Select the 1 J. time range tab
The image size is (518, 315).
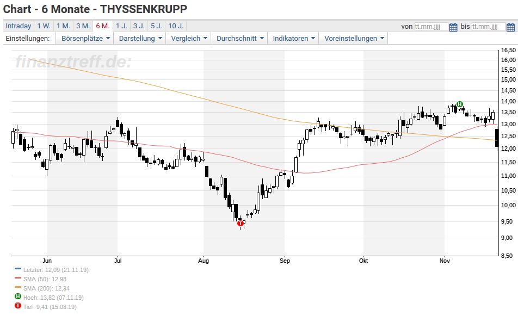click(x=121, y=26)
